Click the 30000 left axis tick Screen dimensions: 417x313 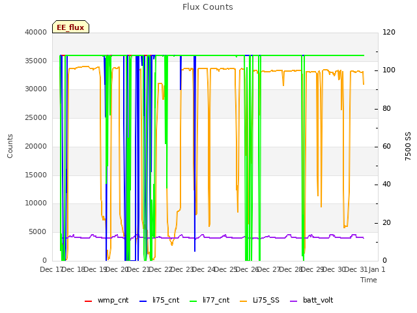(36, 89)
